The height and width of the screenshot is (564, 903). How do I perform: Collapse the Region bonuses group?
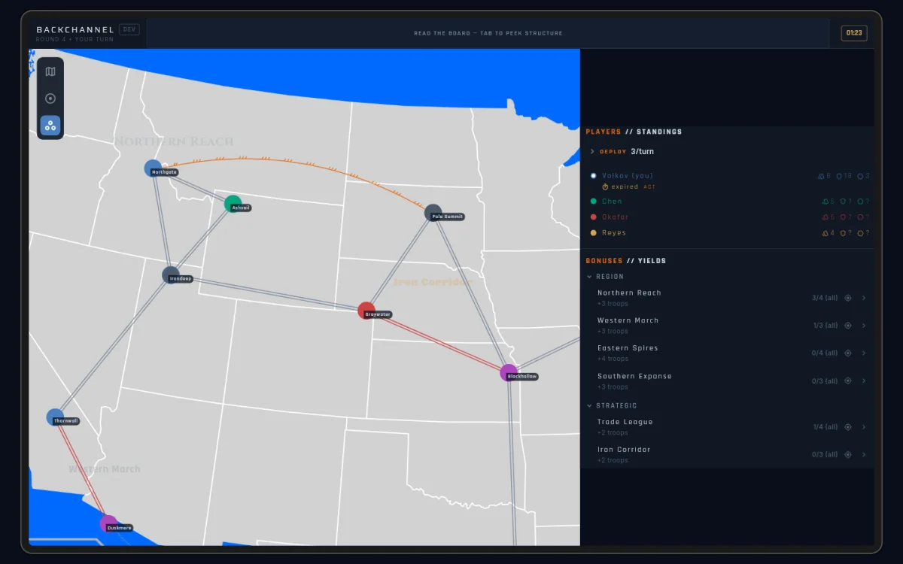(590, 277)
